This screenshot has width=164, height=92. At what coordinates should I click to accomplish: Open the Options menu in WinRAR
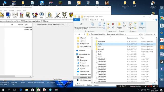pos(18,10)
